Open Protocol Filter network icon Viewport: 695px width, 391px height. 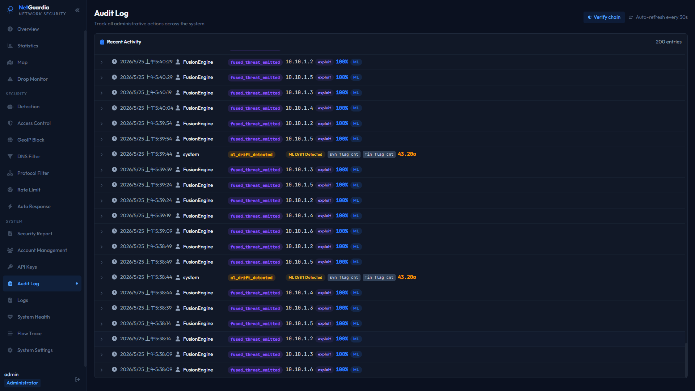tap(10, 173)
